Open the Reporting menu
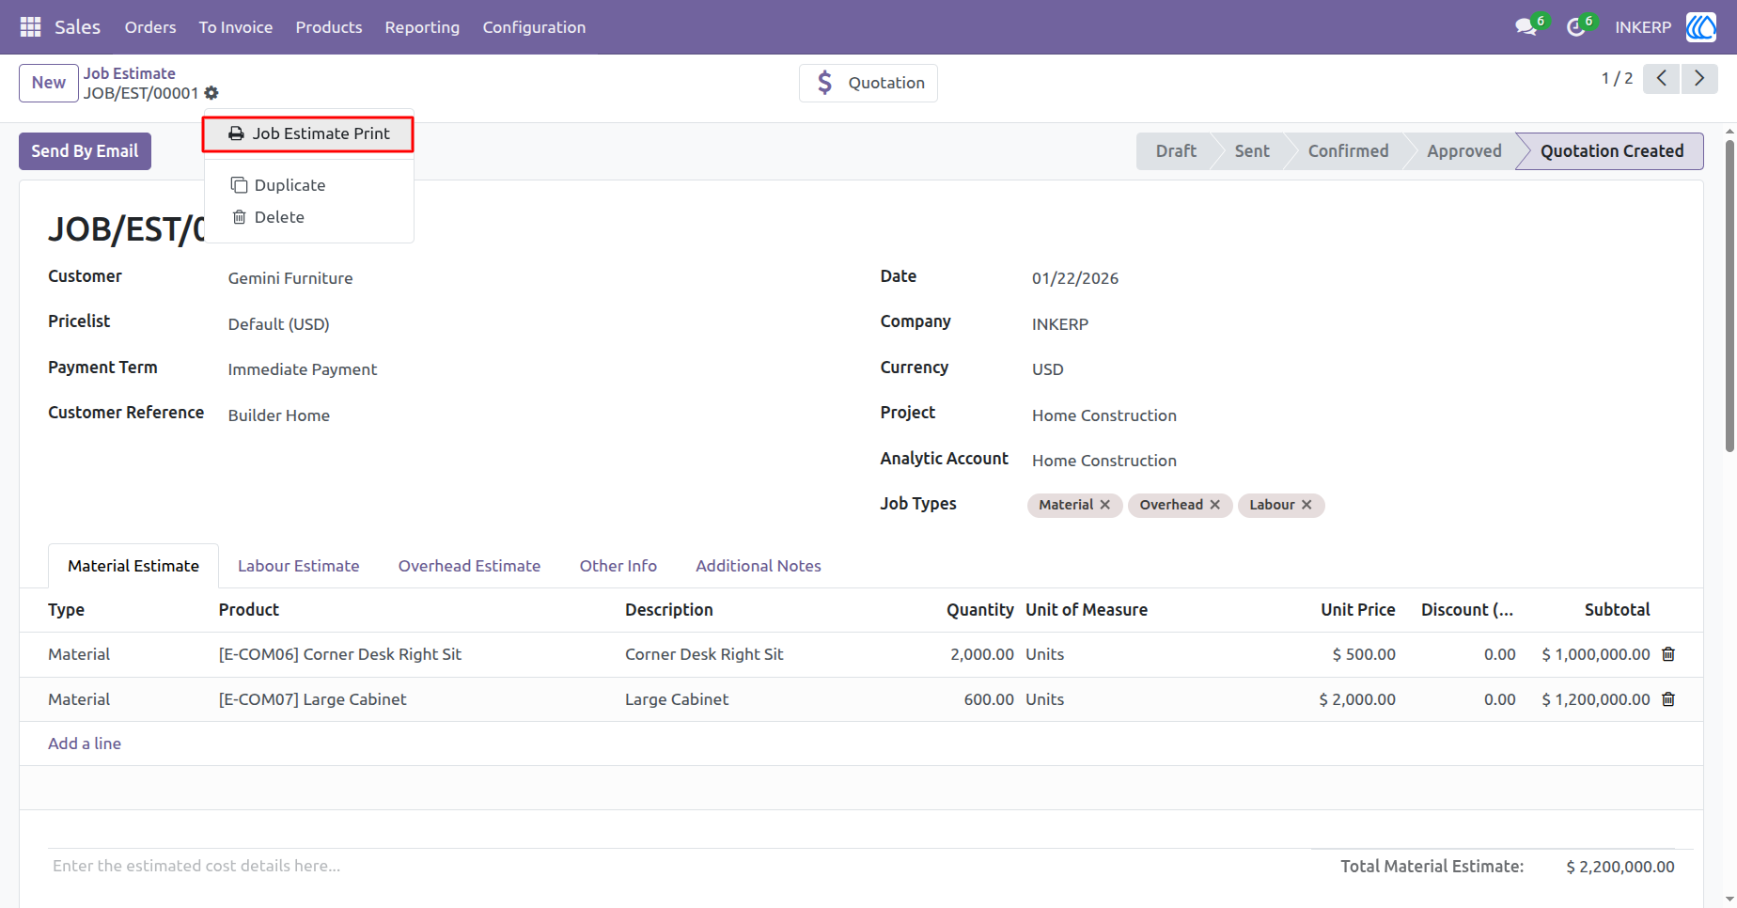 (x=422, y=27)
